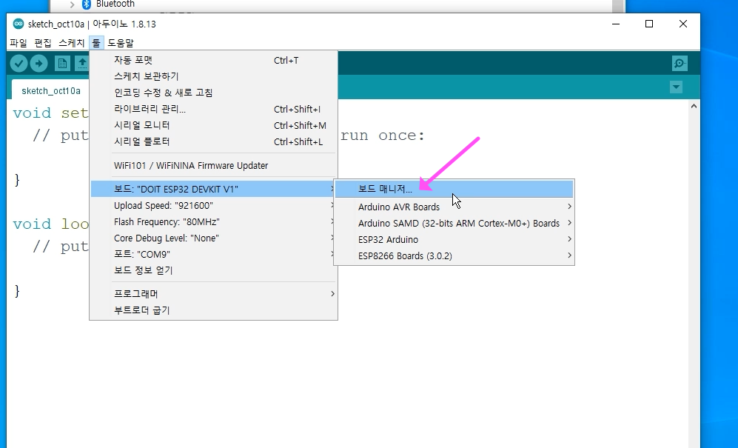
Task: Expand Arduino SAMD (32-bits ARM Cortex-M0+) Boards
Action: (454, 224)
